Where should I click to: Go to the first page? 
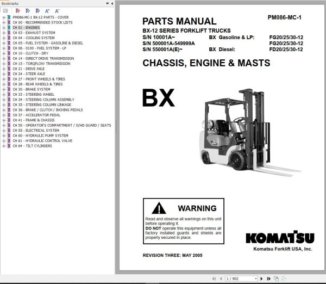[x=214, y=279]
